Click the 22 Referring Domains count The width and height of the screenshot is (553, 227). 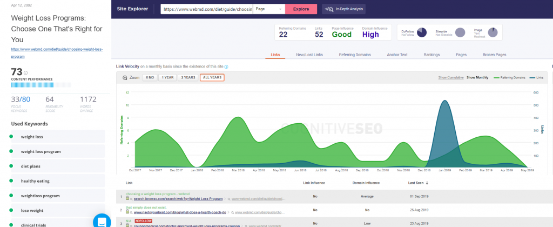click(x=283, y=34)
